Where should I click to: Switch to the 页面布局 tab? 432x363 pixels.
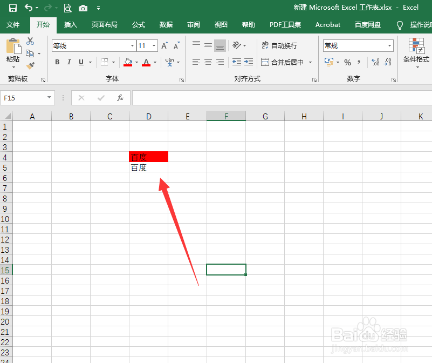coord(105,25)
